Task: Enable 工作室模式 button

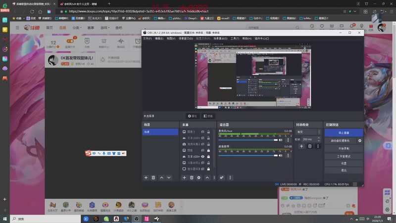Action: (x=344, y=156)
